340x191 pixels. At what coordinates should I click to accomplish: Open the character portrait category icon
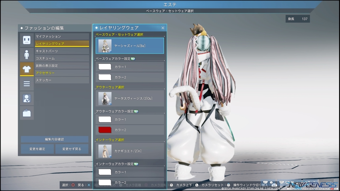[x=27, y=98]
